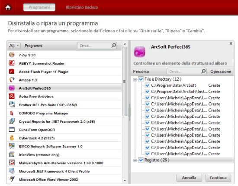Viewport: 238px width, 186px height.
Task: Click the Brother MFL-Pro Suite icon
Action: (x=12, y=104)
